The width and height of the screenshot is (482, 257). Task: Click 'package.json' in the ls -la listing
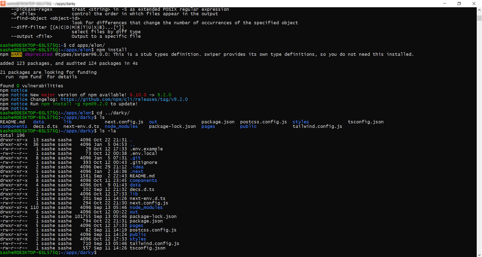point(146,221)
